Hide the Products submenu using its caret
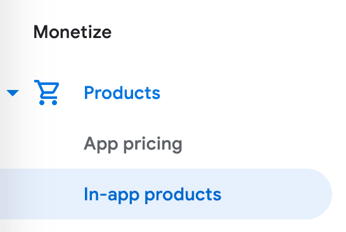346x232 pixels. pos(13,93)
